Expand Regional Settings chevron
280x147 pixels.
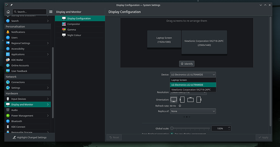pyautogui.click(x=47, y=43)
